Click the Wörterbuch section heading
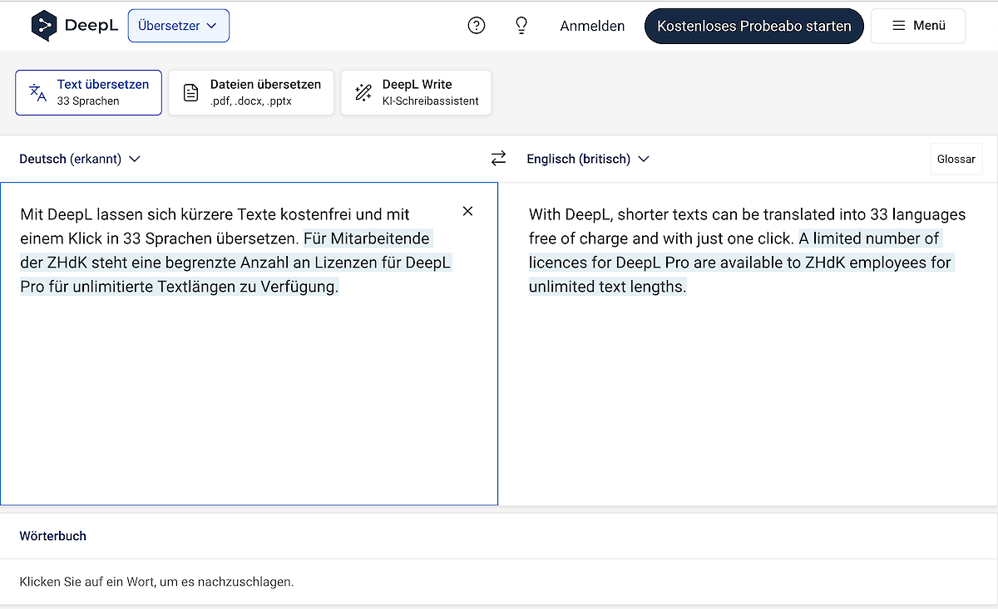The width and height of the screenshot is (998, 609). [x=53, y=536]
